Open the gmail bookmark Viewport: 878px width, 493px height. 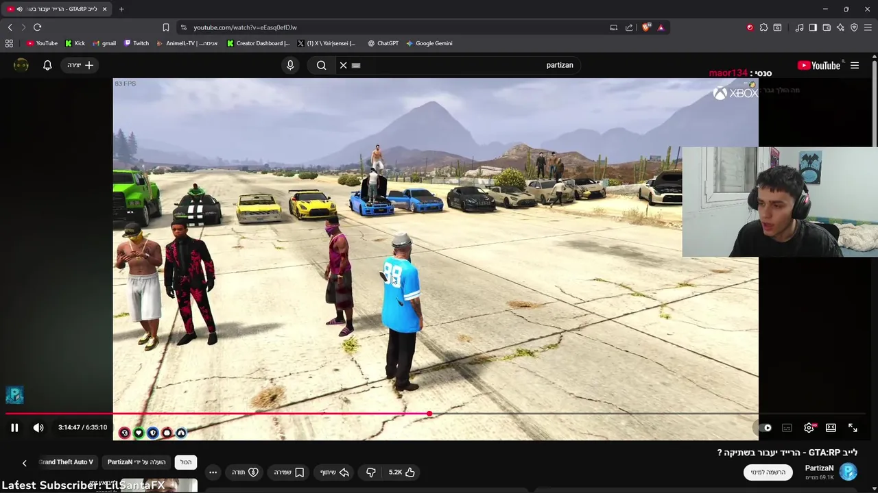click(x=104, y=43)
